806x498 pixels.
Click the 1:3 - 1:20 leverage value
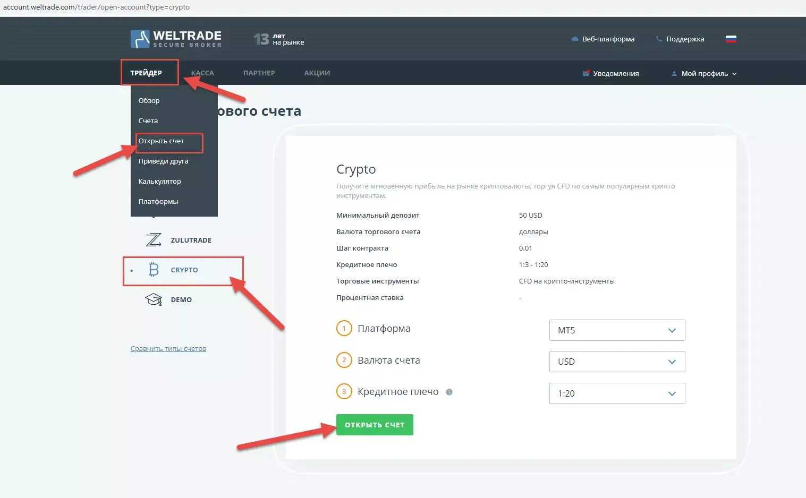pyautogui.click(x=533, y=264)
